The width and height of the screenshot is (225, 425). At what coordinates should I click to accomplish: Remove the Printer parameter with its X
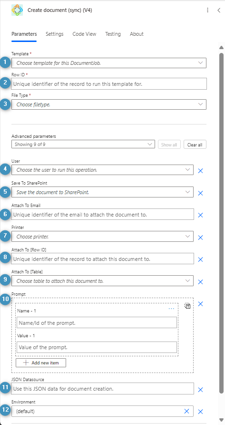click(200, 237)
